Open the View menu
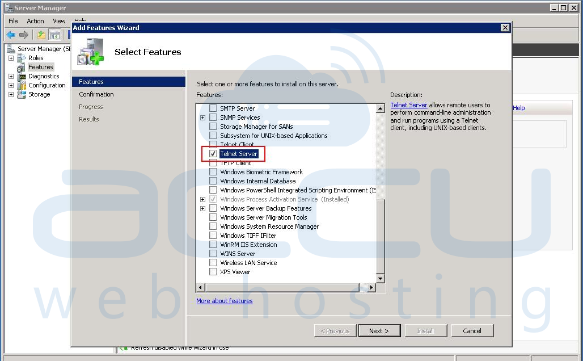The height and width of the screenshot is (361, 583). point(59,21)
